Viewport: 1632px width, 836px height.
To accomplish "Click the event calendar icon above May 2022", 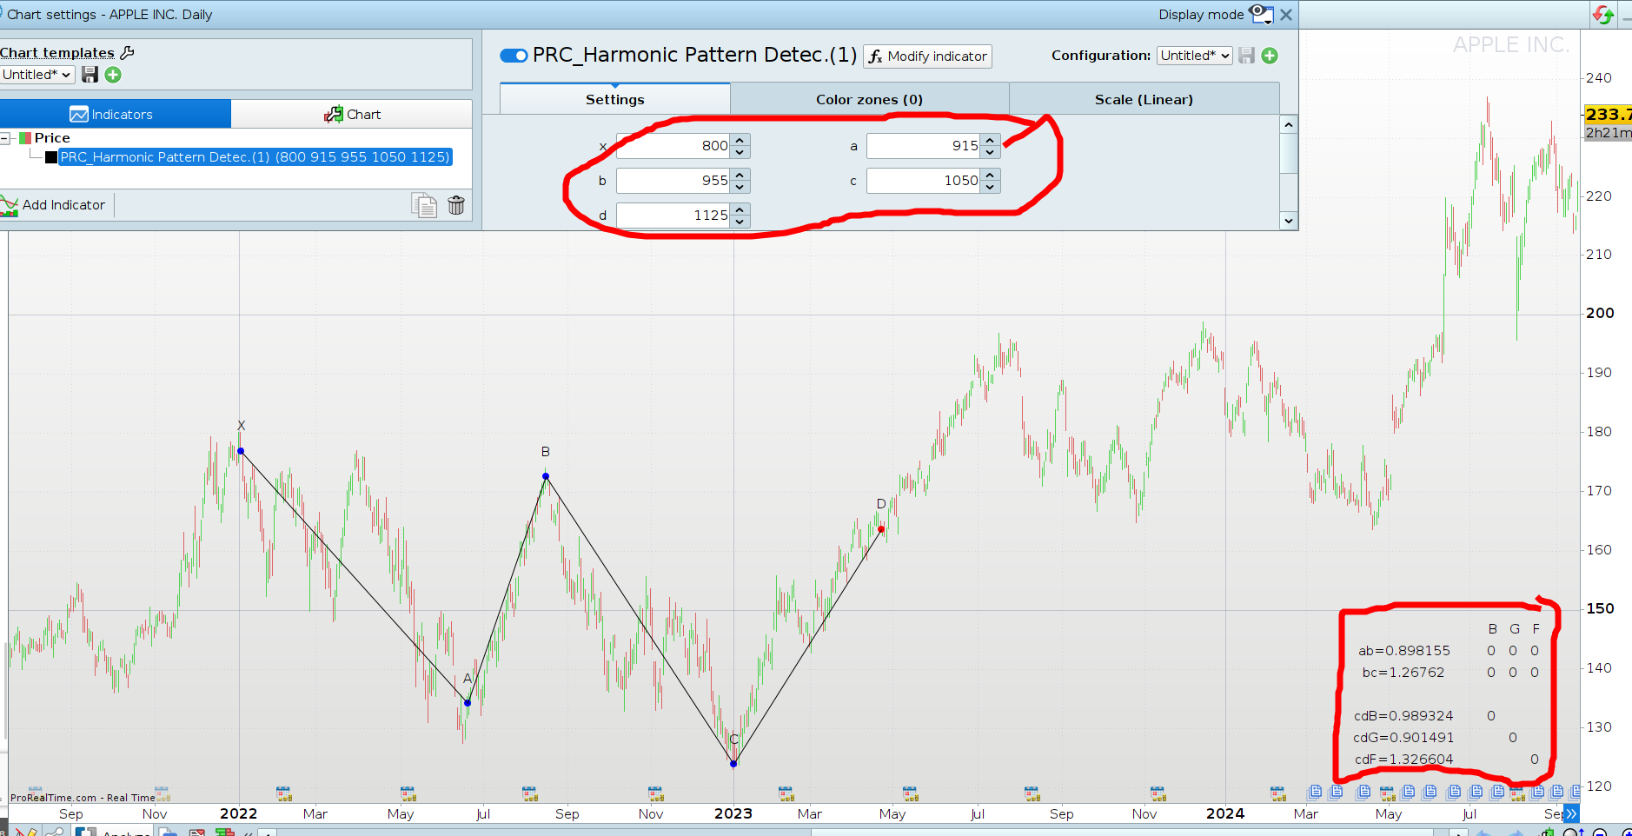I will pyautogui.click(x=408, y=793).
